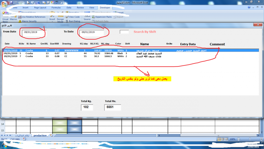The image size is (264, 149).
Task: Open the Insert ribbon tab
Action: [x=25, y=8]
